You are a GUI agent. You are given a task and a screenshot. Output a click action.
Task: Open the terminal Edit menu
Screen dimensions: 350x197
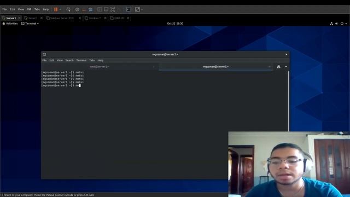click(x=51, y=60)
